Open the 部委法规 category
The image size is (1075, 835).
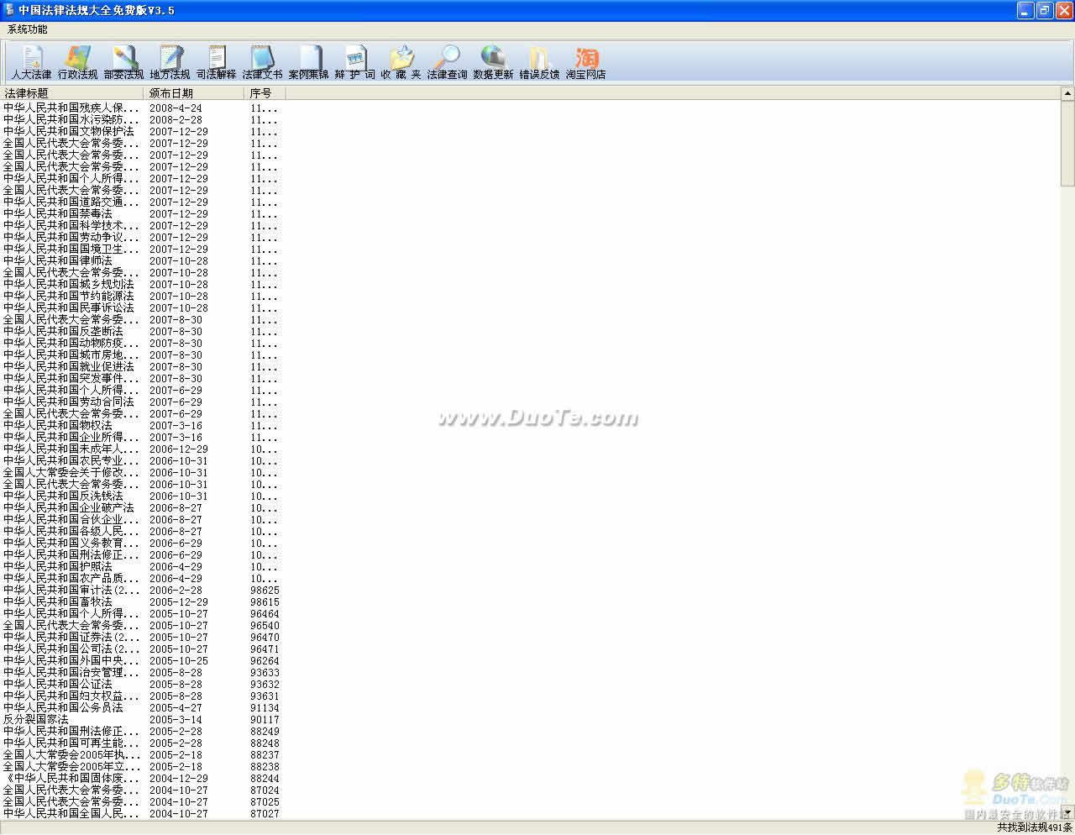123,63
